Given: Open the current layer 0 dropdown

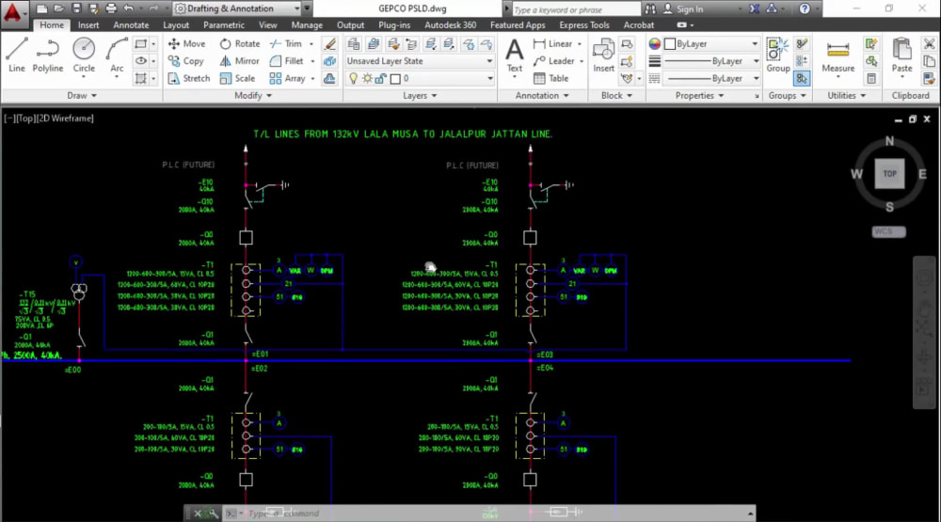Looking at the screenshot, I should pos(420,79).
